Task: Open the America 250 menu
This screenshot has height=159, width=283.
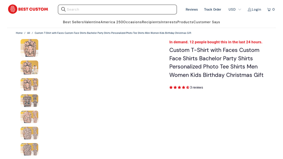Action: pos(112,22)
